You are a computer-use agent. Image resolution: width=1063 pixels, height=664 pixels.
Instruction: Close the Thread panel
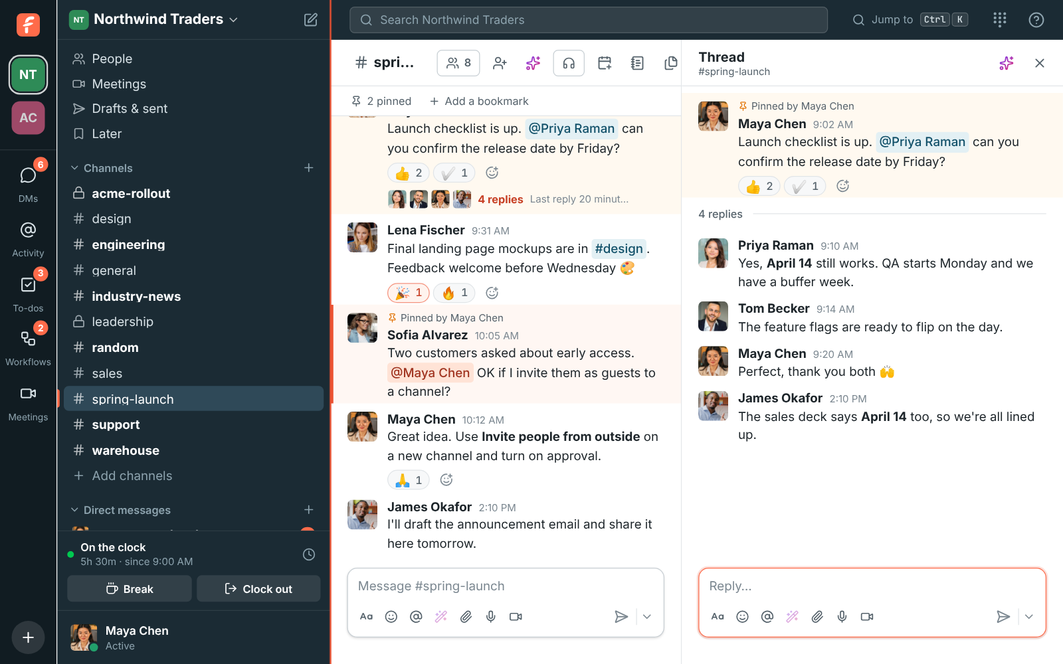[1040, 63]
